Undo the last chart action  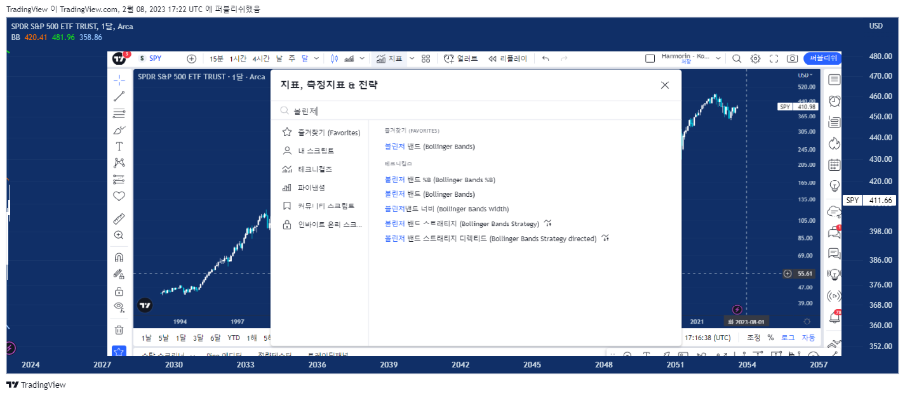point(546,58)
